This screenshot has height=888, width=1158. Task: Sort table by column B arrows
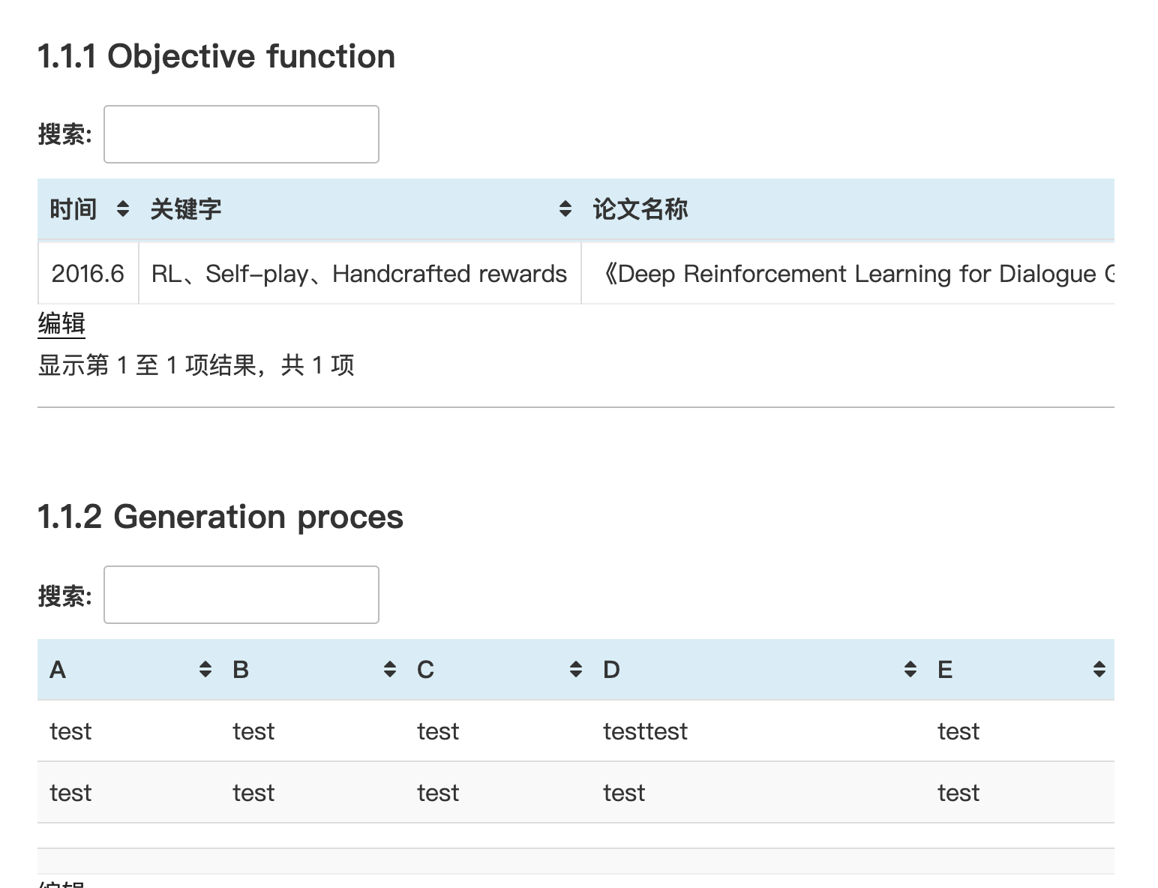(389, 670)
